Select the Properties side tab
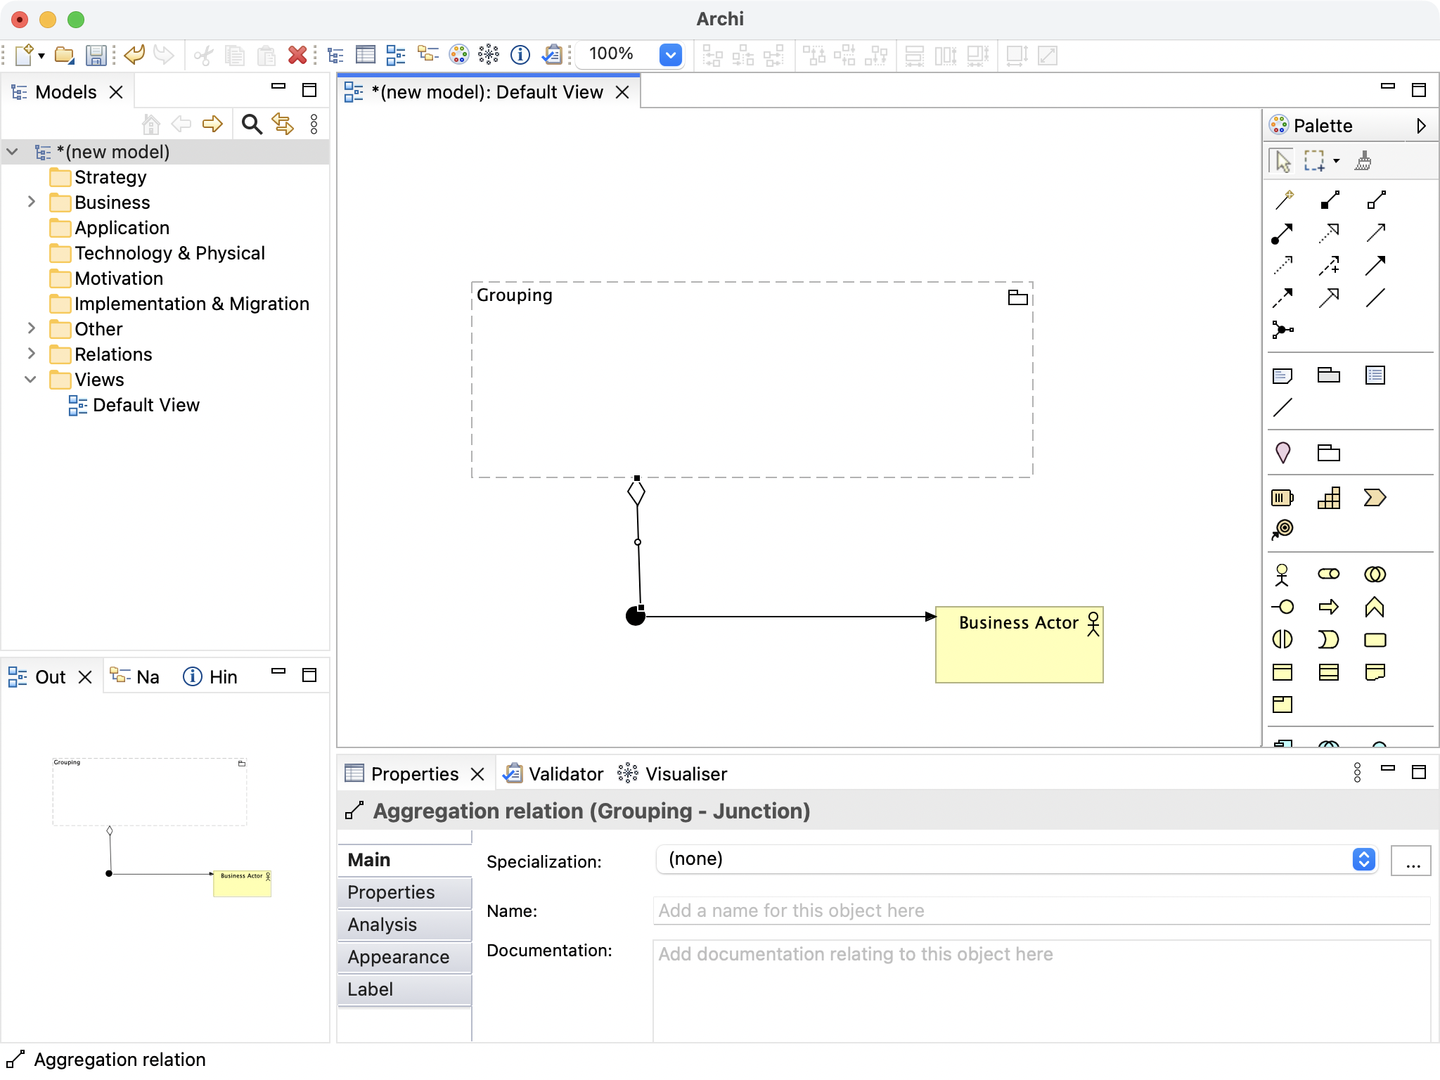The image size is (1440, 1080). click(404, 892)
